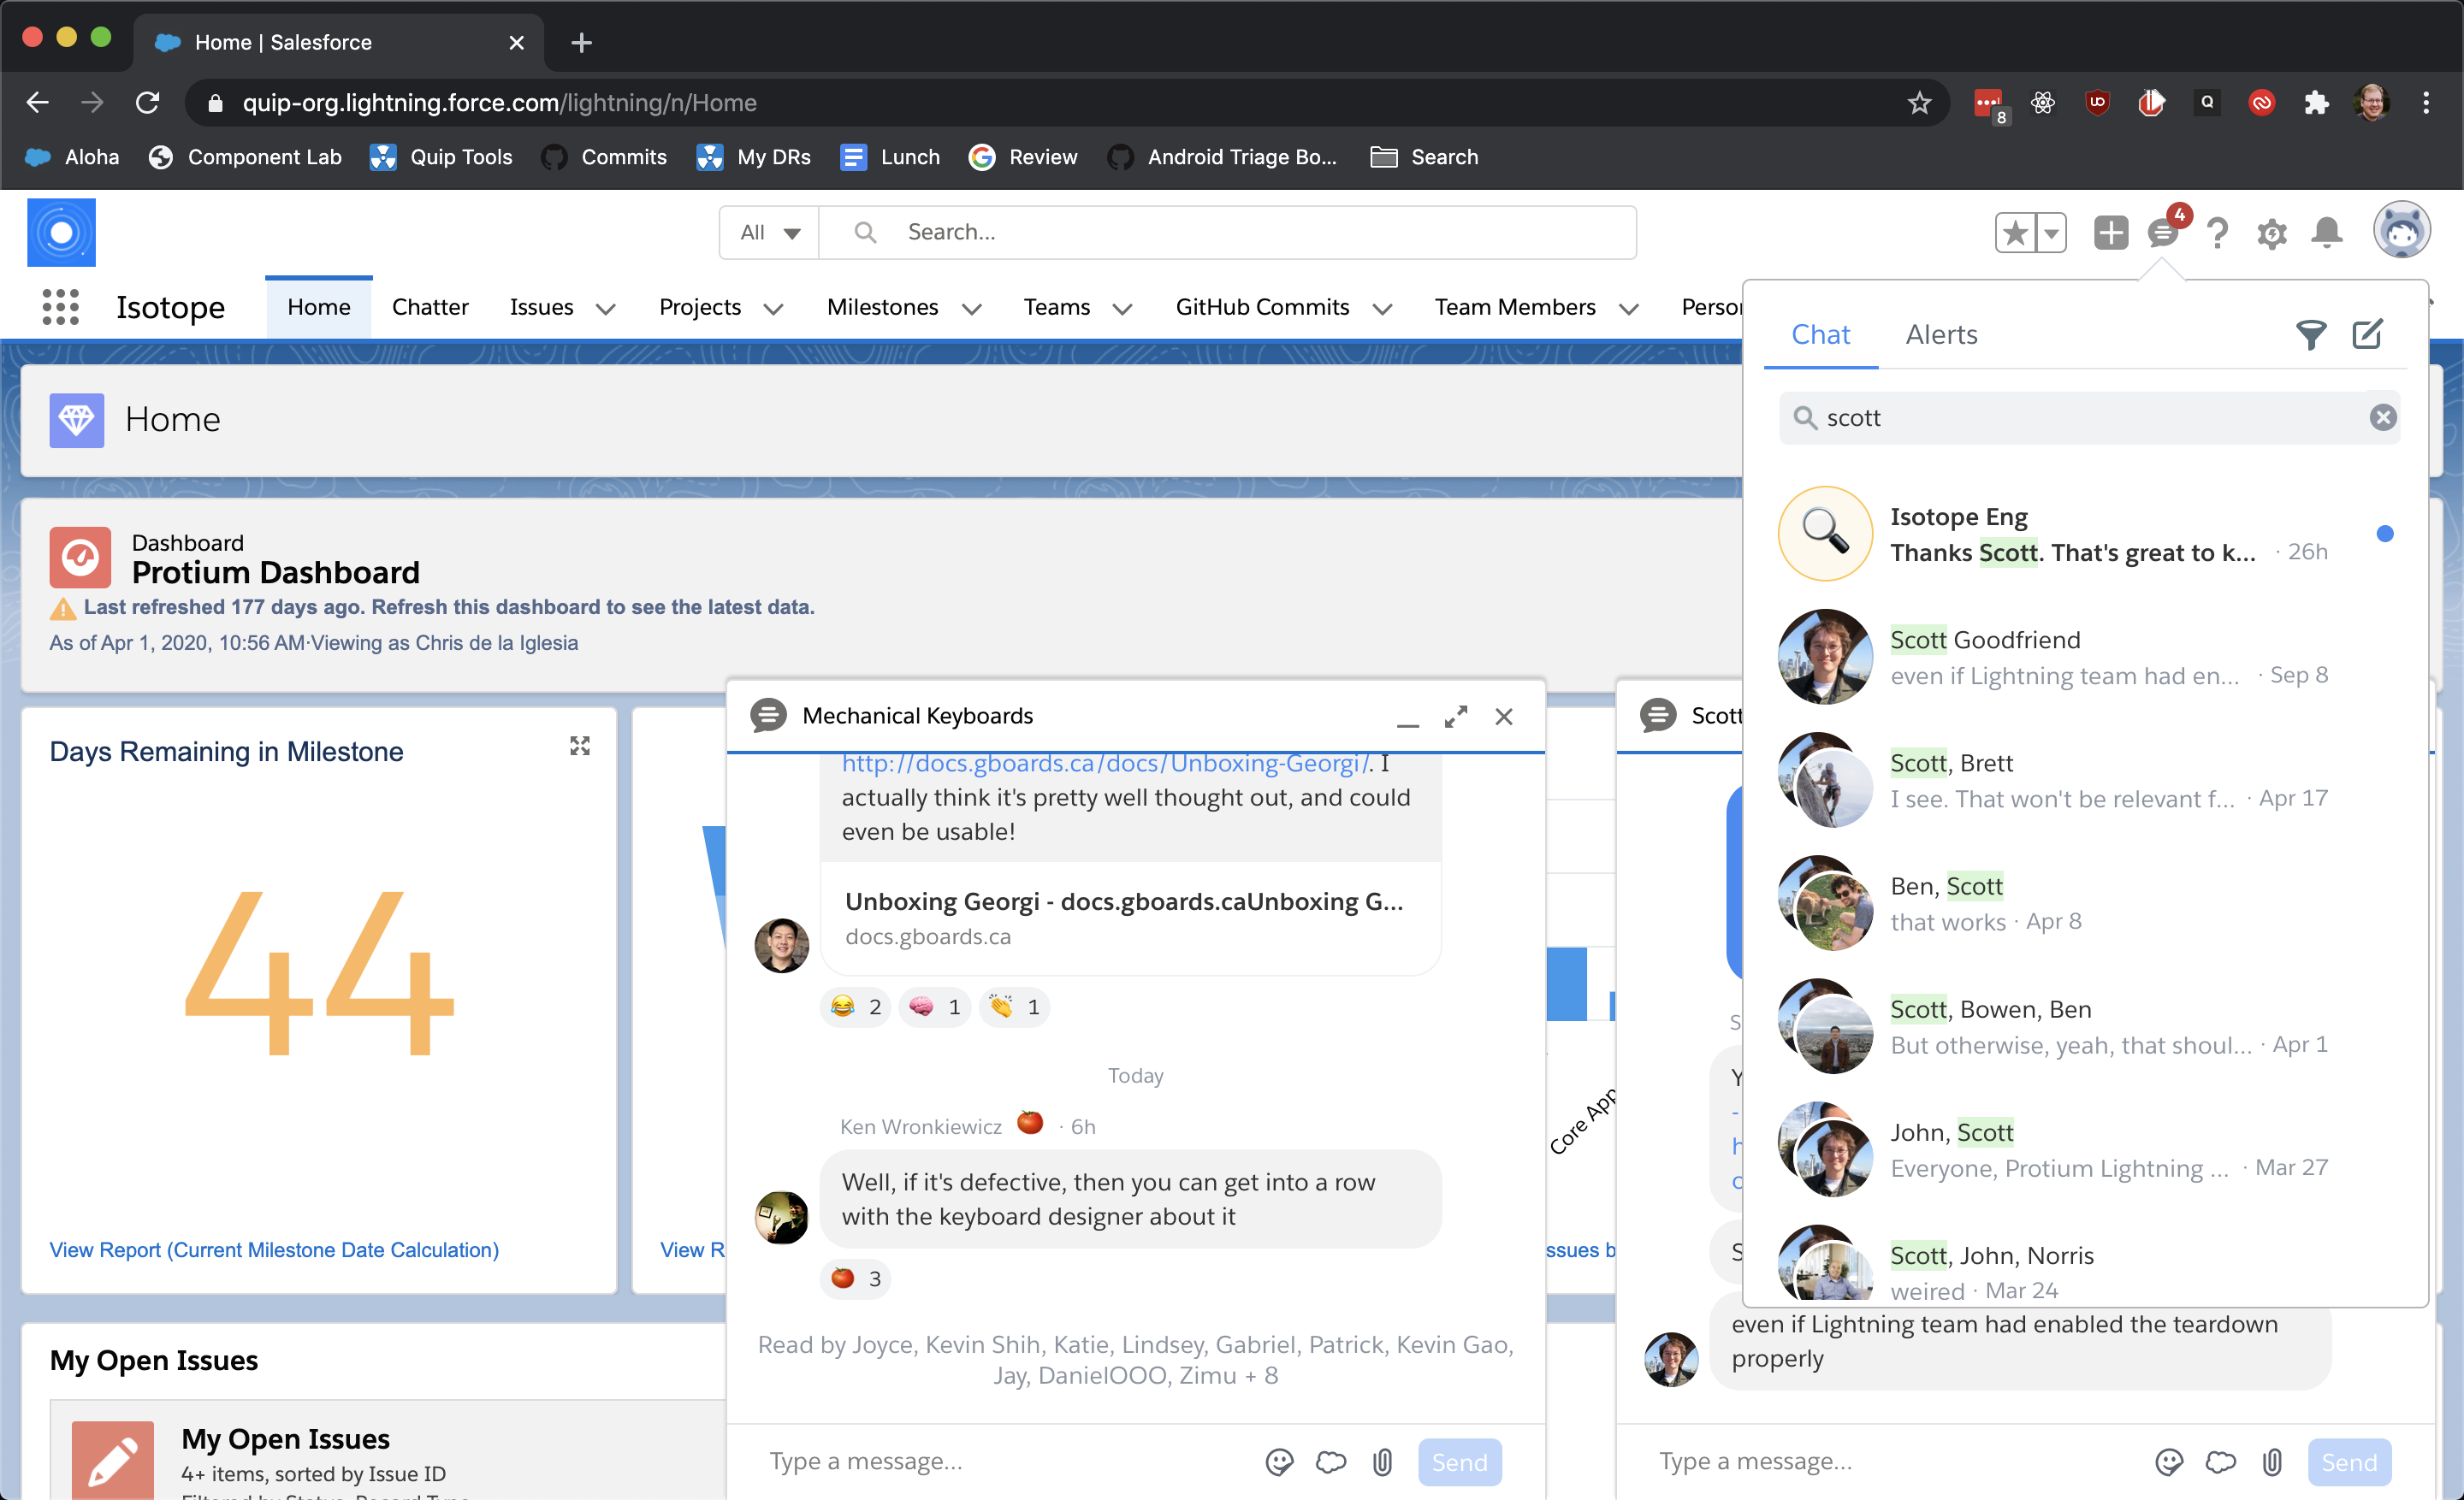The width and height of the screenshot is (2464, 1500).
Task: Compose a new chat message icon
Action: pos(2367,334)
